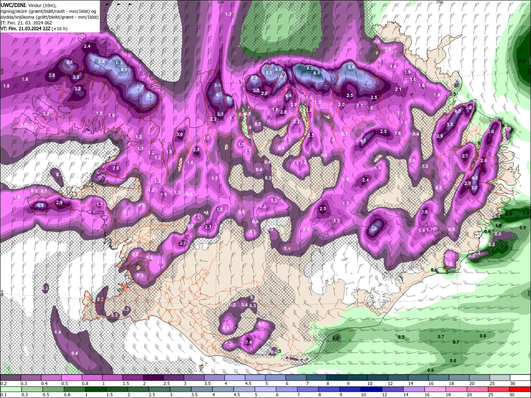
Task: Pick the top legend swatch between 14 and 16
Action: point(418,378)
